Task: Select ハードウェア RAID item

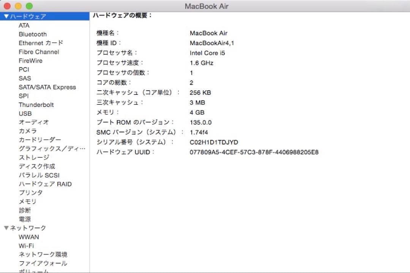Action: (45, 184)
